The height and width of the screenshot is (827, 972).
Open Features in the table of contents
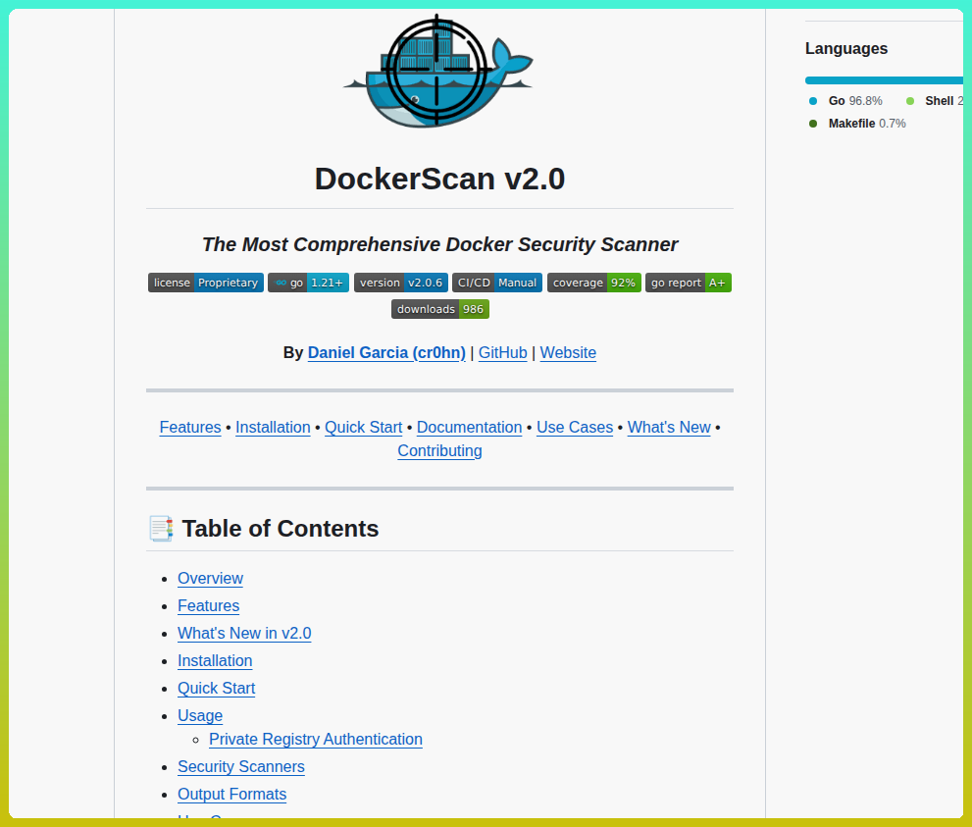tap(208, 605)
